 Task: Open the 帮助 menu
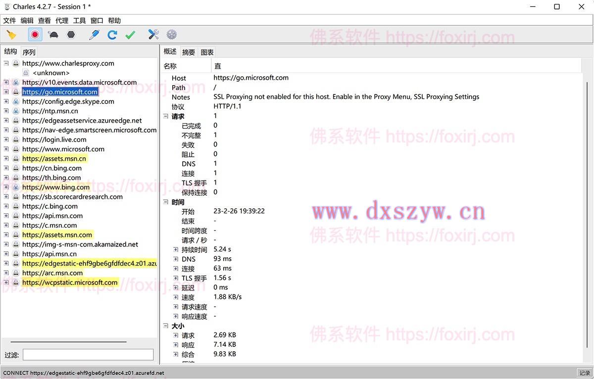pos(114,21)
